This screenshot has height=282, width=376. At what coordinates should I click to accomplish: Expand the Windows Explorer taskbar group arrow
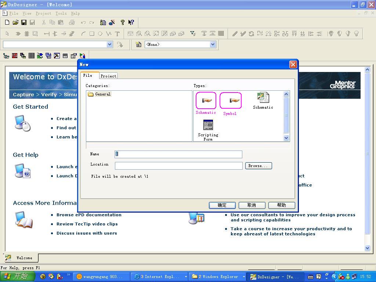pos(244,277)
